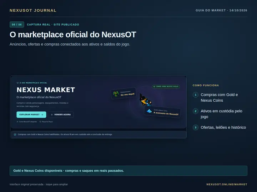Click the 'Anúncios, ofertas e compras conectados' subtitle
Viewport: 257px width, 192px height.
pos(70,44)
